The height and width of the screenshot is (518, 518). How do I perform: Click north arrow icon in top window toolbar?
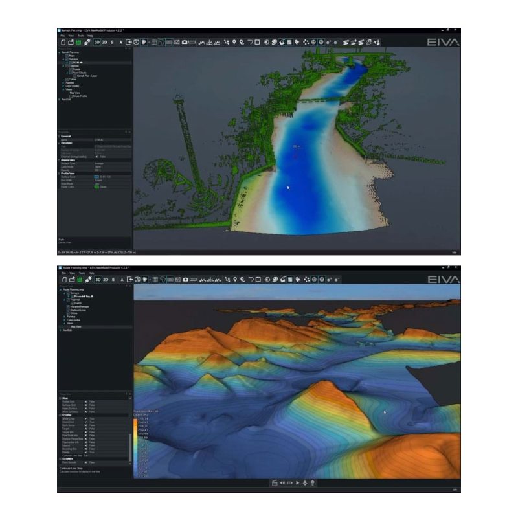coord(121,42)
